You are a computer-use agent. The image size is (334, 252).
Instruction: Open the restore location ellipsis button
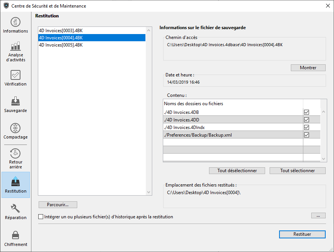tap(318, 216)
